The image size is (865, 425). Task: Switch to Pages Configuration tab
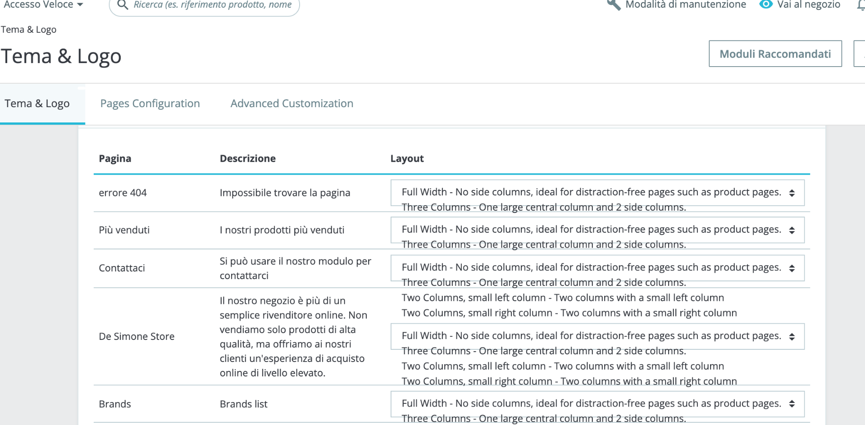(x=150, y=104)
